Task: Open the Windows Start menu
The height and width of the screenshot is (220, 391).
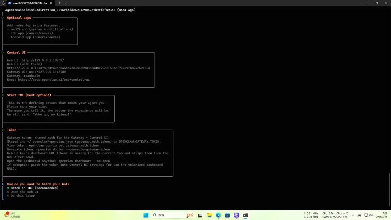Action: point(146,215)
